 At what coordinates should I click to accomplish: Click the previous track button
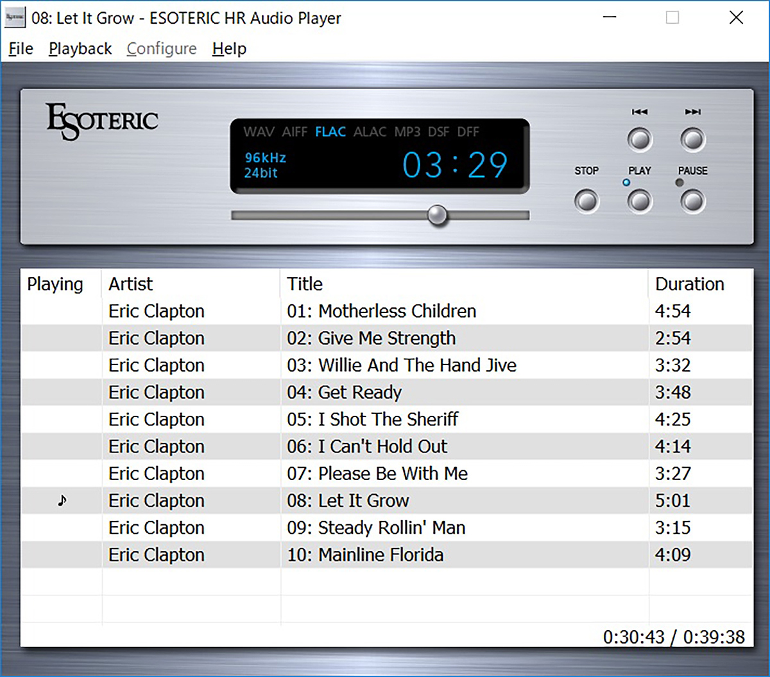point(640,139)
